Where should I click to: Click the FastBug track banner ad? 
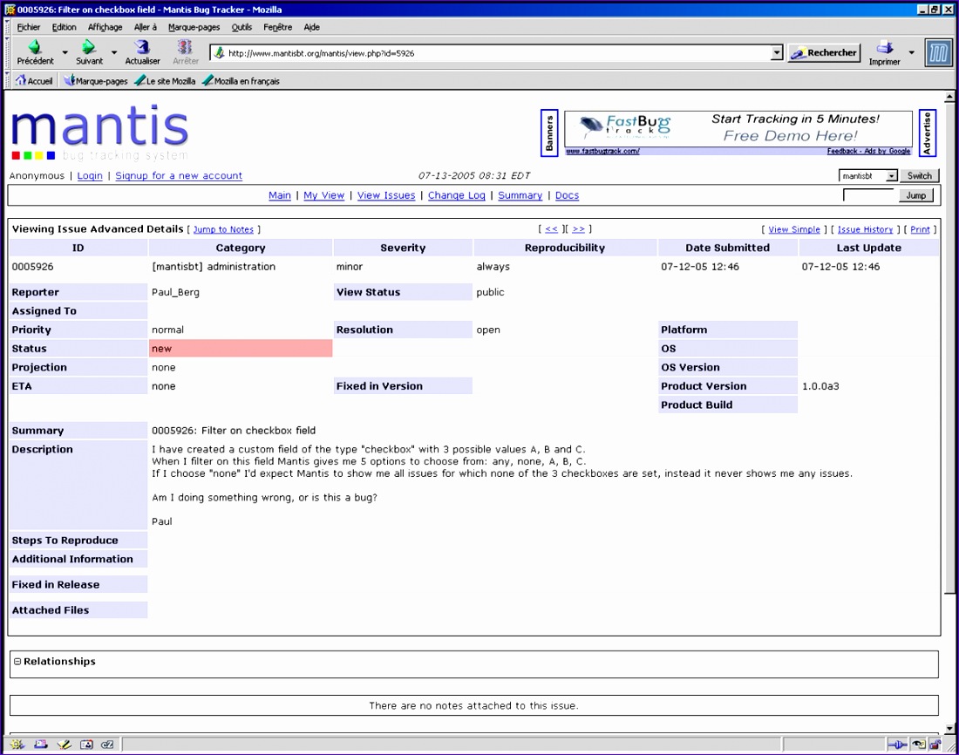738,128
